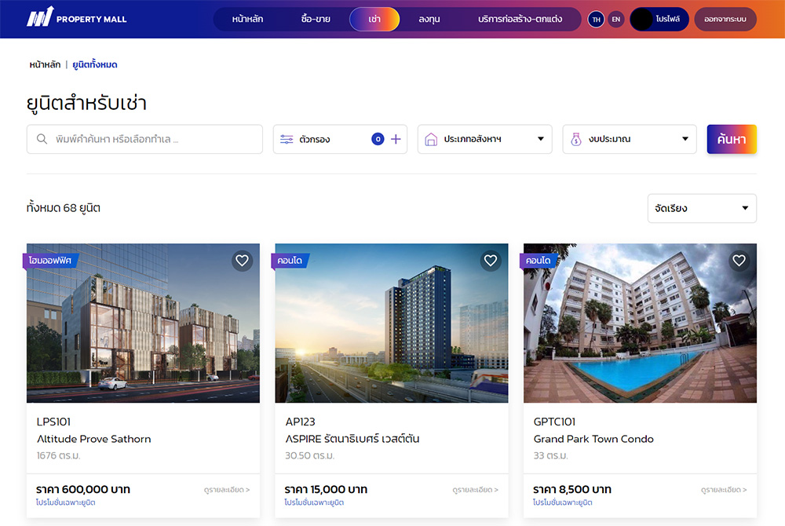Click the คอนโด tag on AP123
The height and width of the screenshot is (526, 785).
(290, 260)
